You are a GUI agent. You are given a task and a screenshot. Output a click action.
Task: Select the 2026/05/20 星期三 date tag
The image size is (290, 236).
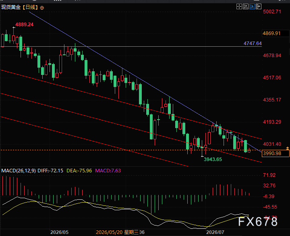tap(117, 232)
